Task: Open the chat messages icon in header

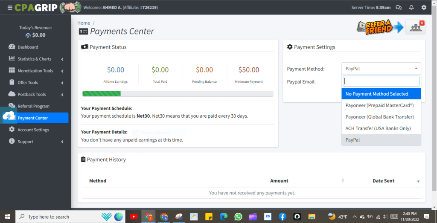Action: pos(399,7)
